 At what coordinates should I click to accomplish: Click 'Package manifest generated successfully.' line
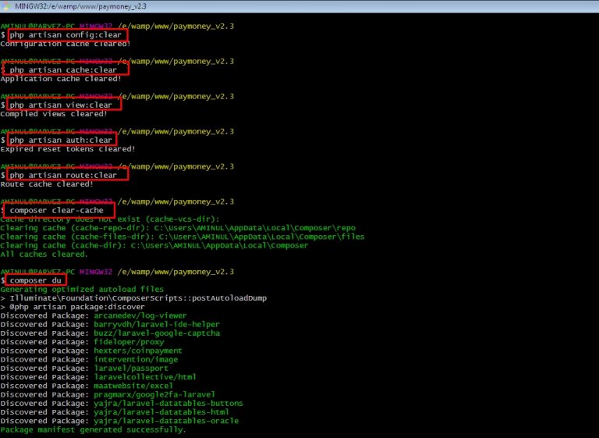tap(94, 429)
